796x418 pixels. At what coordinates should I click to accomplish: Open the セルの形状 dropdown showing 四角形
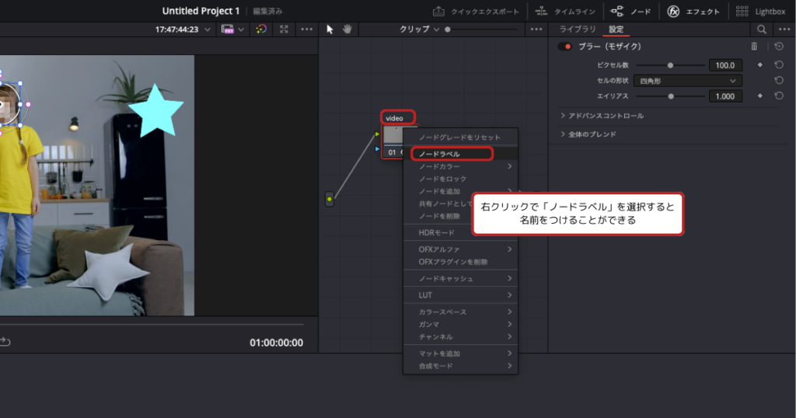point(687,81)
